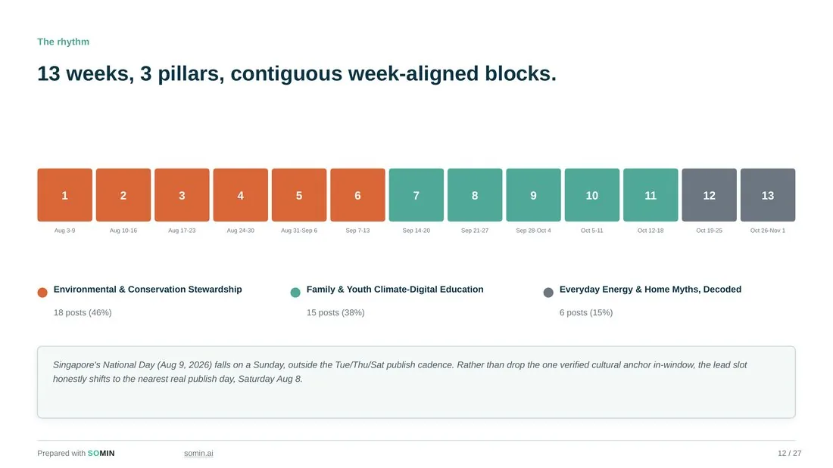This screenshot has width=833, height=468.
Task: Click the National Day note box
Action: coord(416,382)
